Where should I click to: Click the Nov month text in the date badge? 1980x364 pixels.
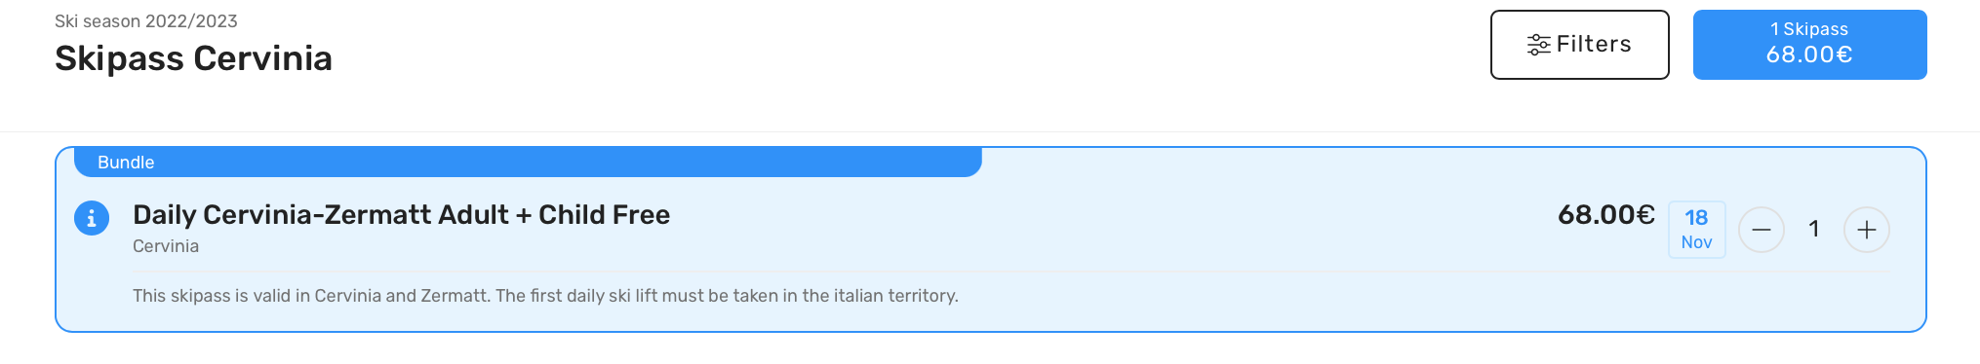1697,242
